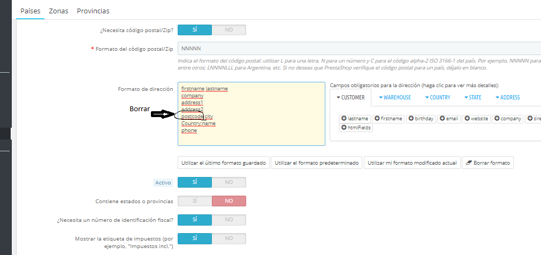The height and width of the screenshot is (255, 541).
Task: Expand the COUNTRY fields tab
Action: click(x=438, y=97)
